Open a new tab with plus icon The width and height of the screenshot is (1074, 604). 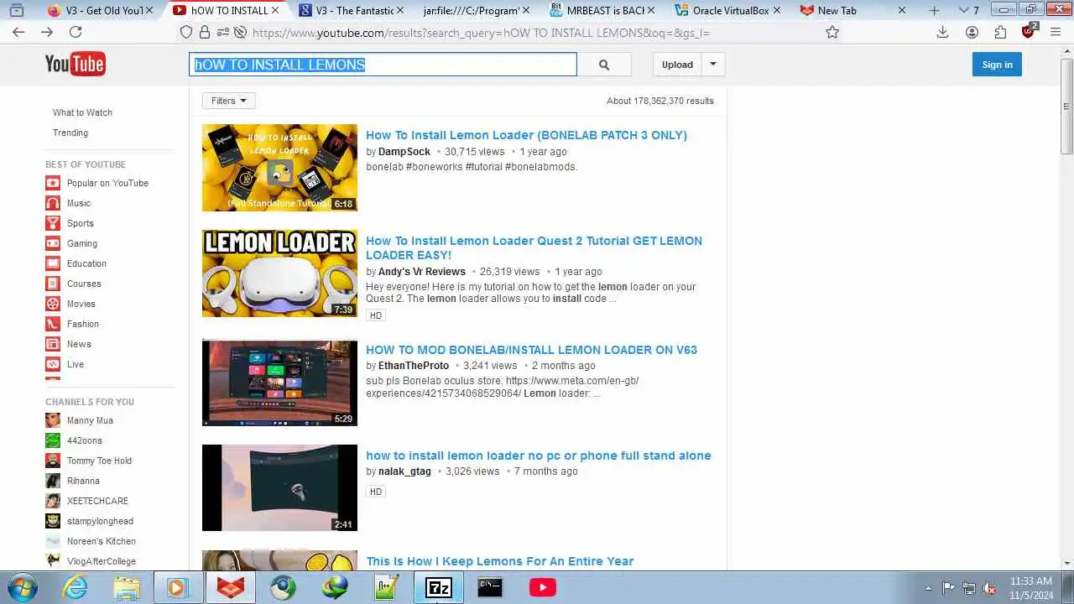point(935,10)
